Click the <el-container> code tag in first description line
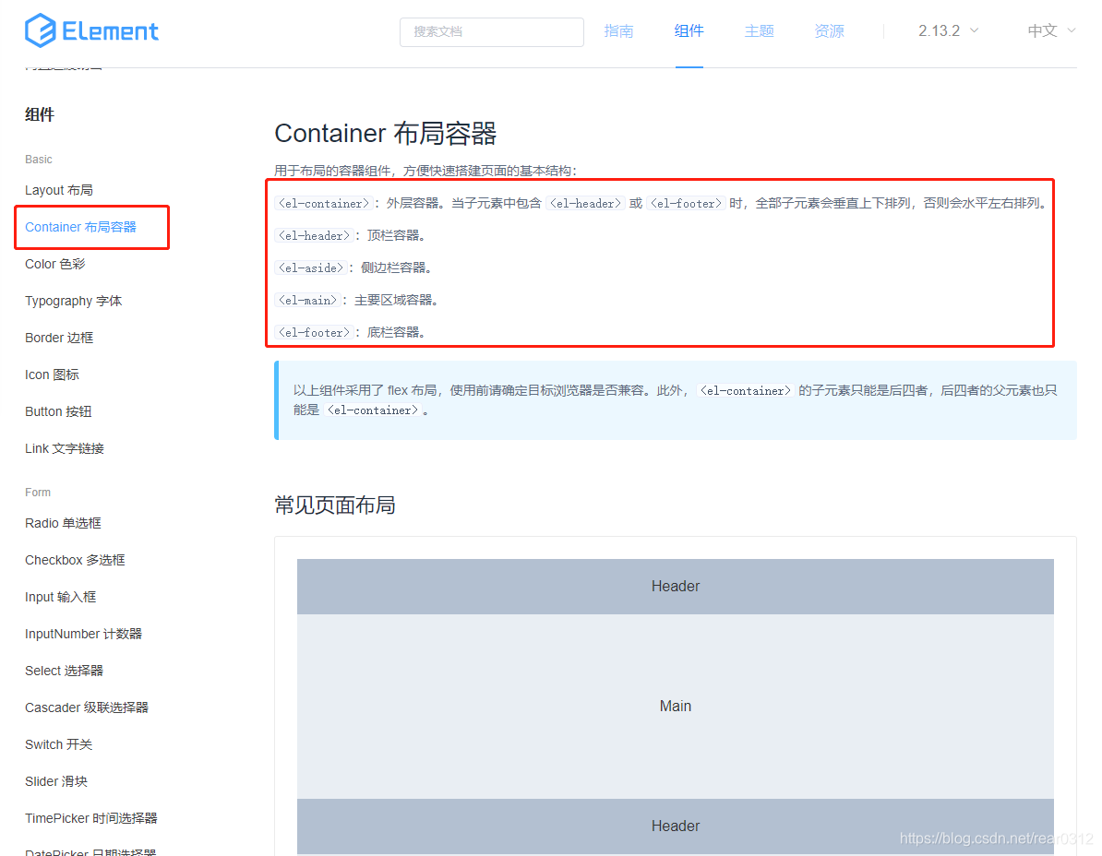The width and height of the screenshot is (1102, 856). (323, 203)
